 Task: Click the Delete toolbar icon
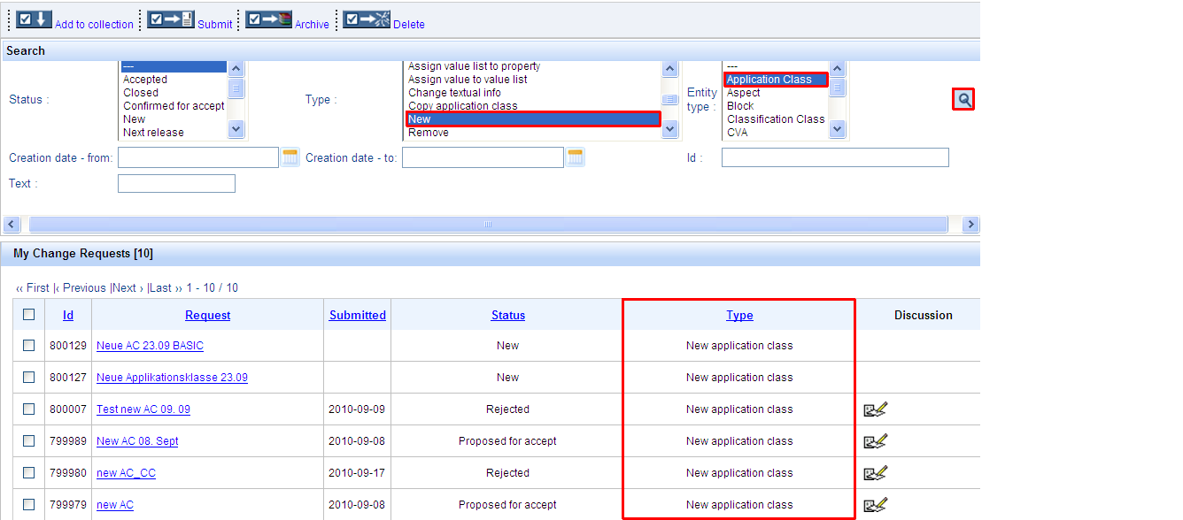[367, 19]
